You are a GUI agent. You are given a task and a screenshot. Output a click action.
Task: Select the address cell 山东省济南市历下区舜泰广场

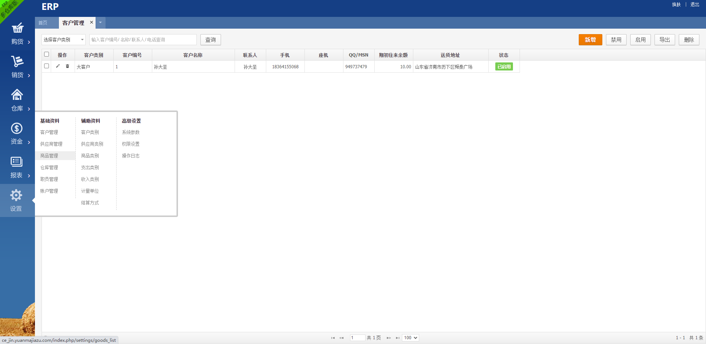[x=451, y=67]
